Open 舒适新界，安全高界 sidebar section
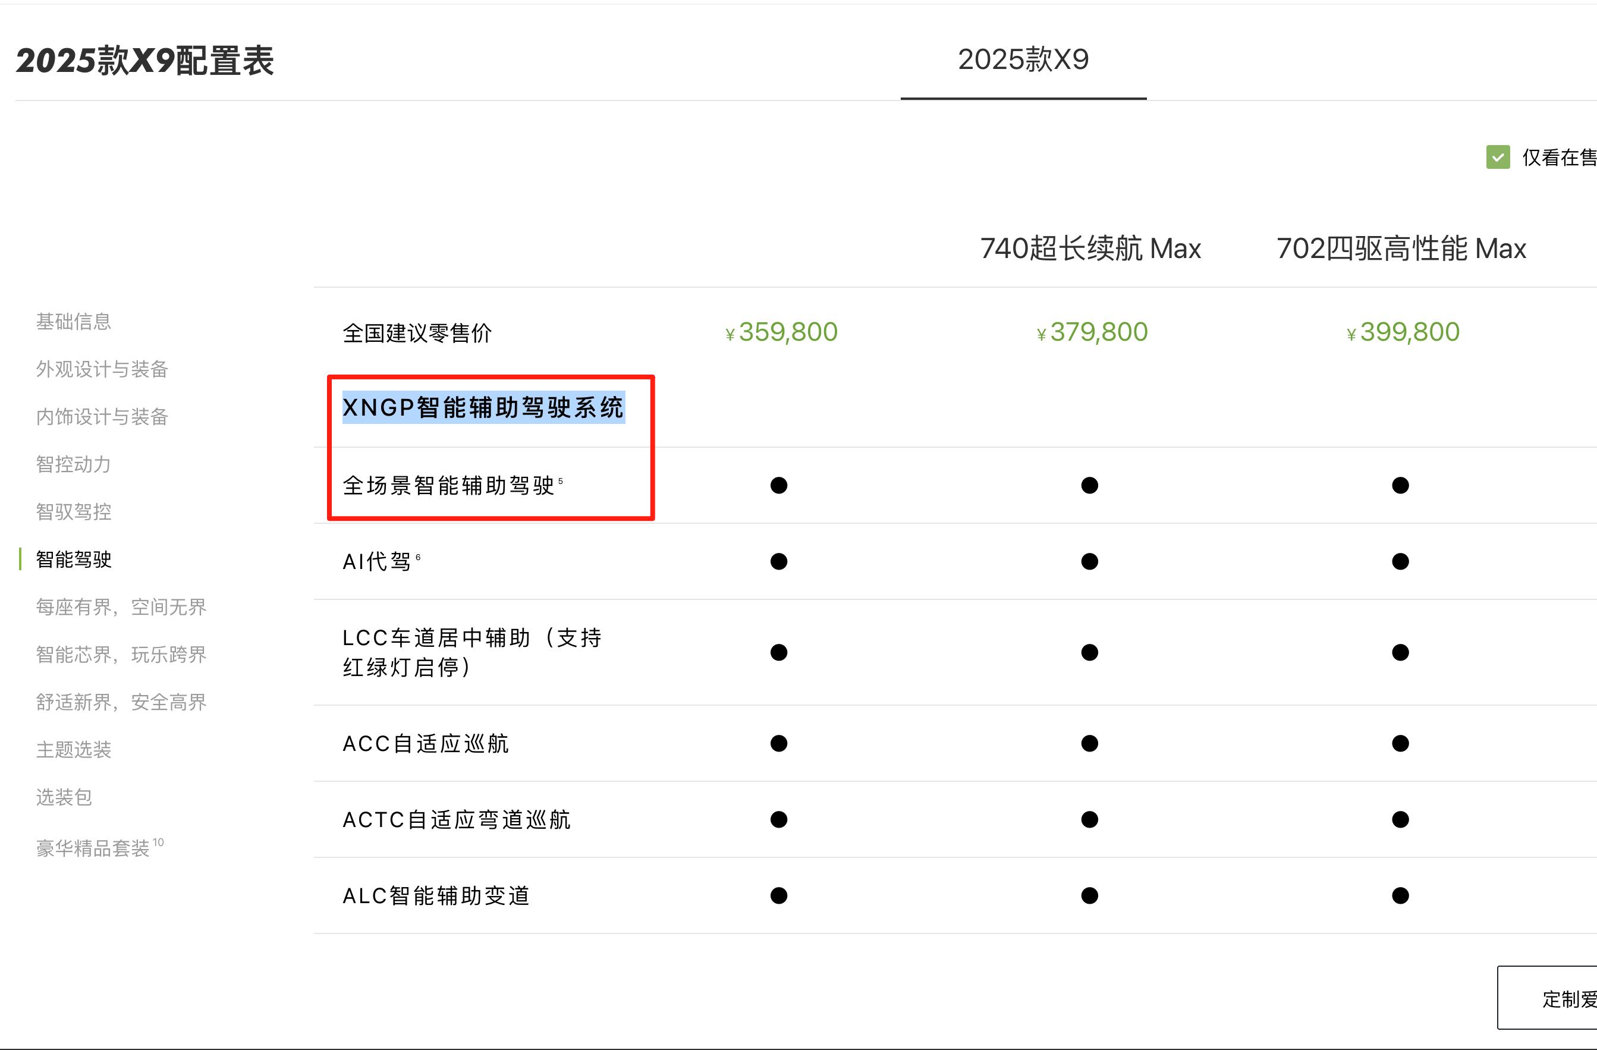1597x1050 pixels. coord(121,702)
